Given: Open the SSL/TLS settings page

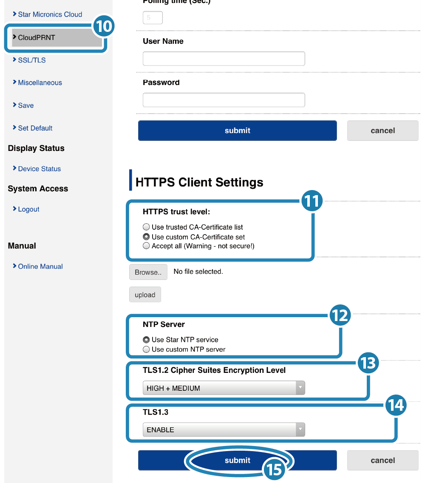Looking at the screenshot, I should coord(32,60).
